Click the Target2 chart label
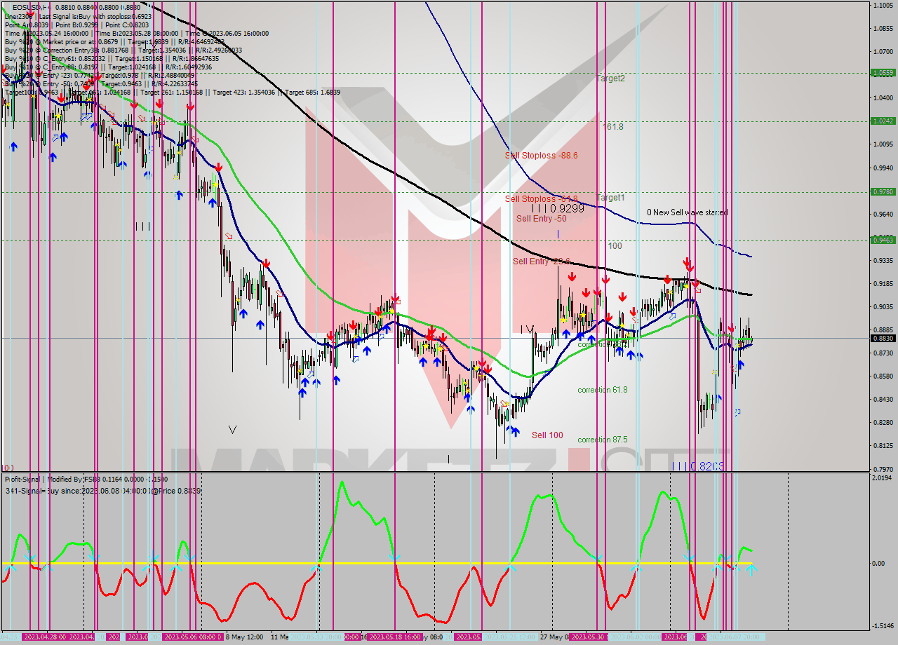The width and height of the screenshot is (898, 645). [x=610, y=79]
